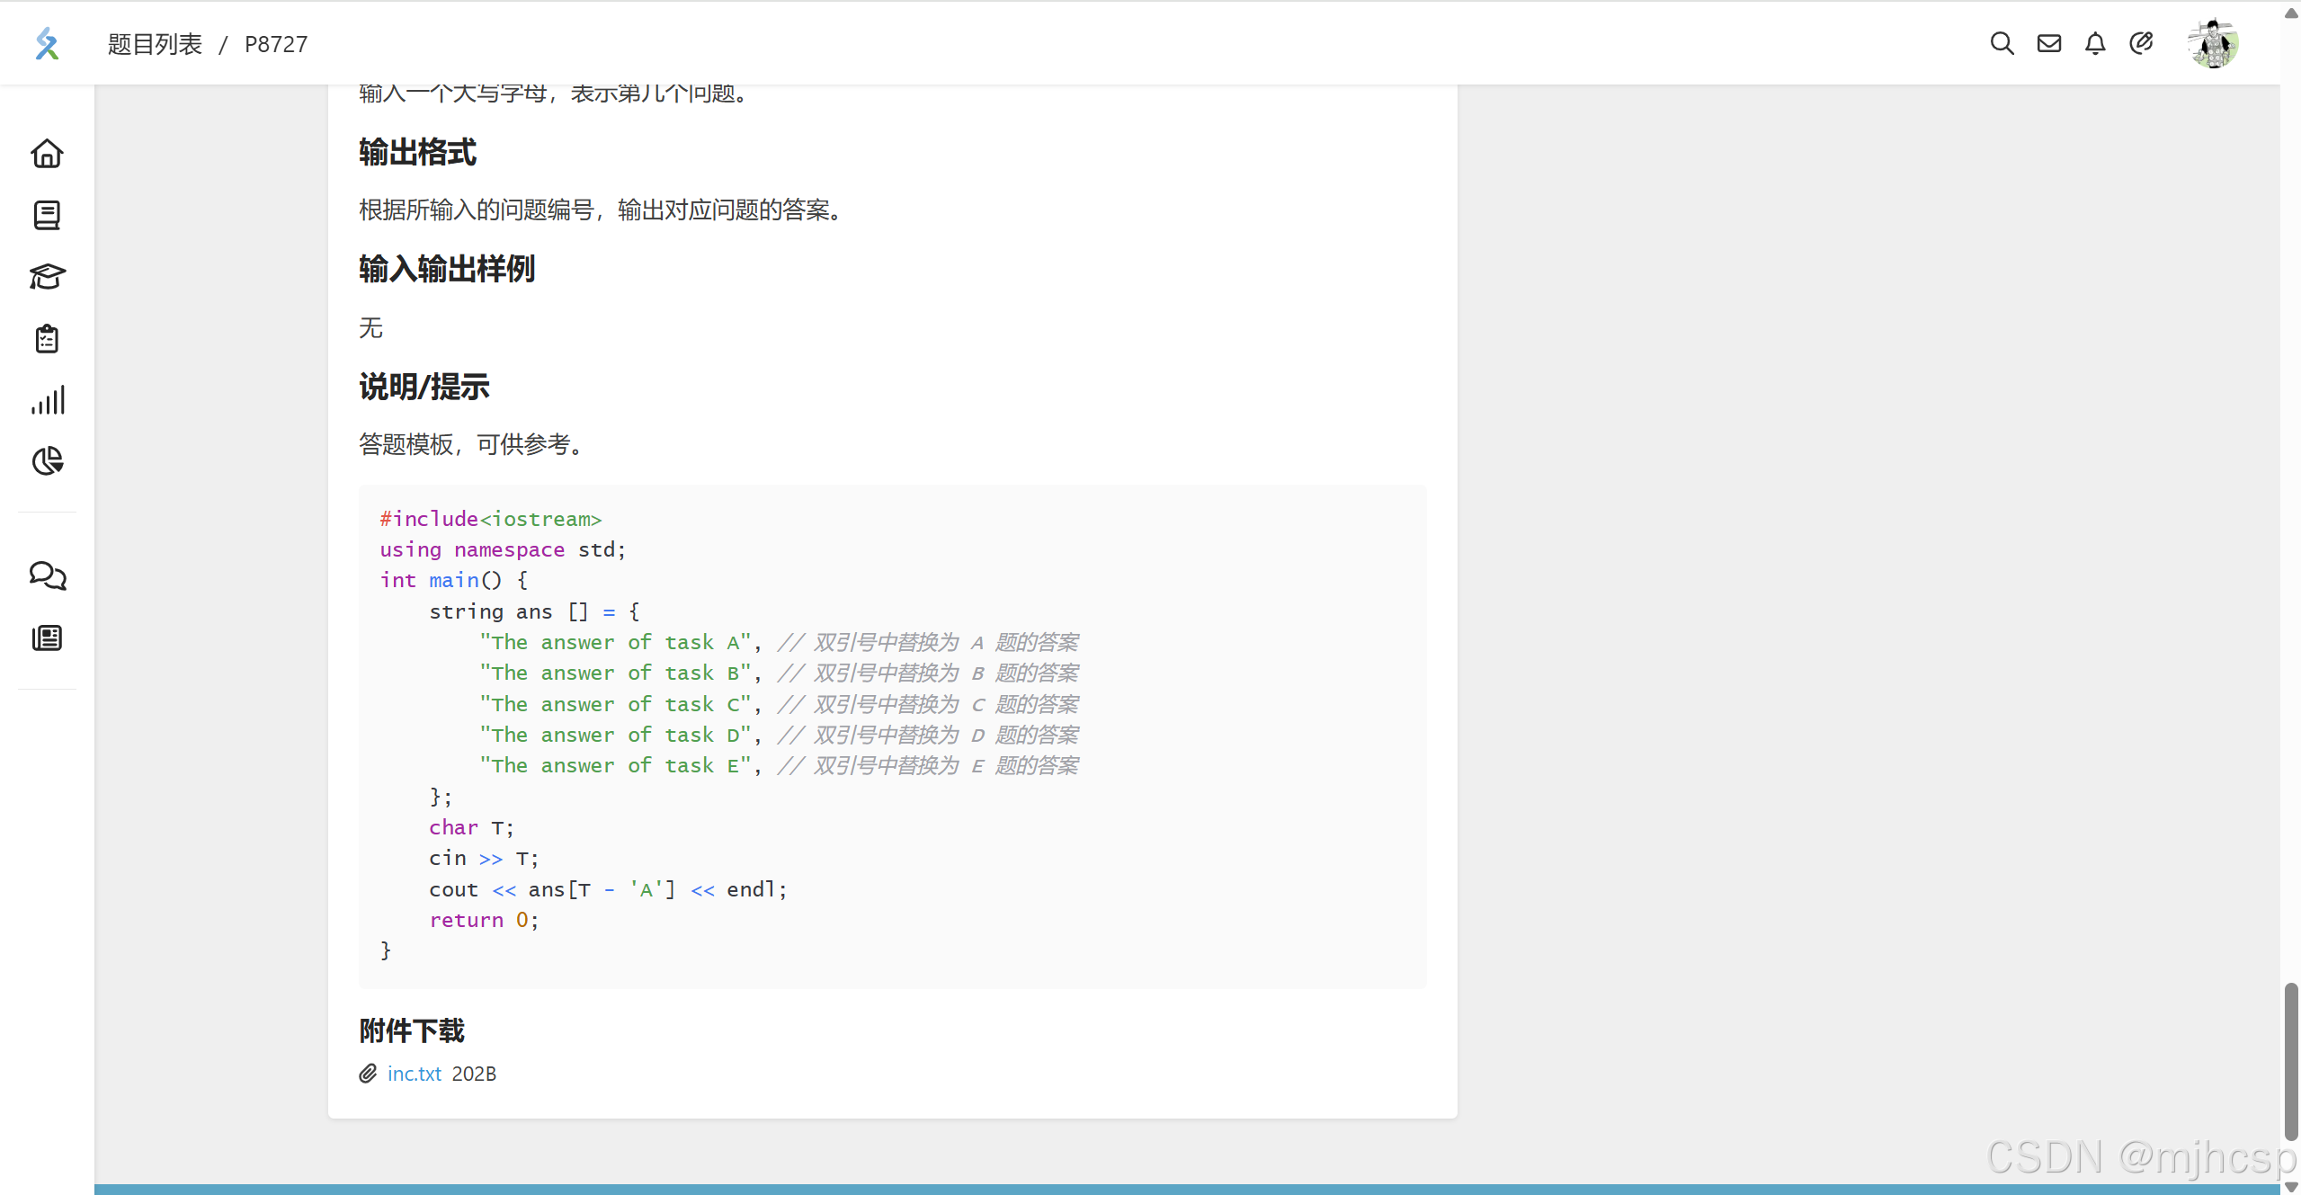Click the P8727 breadcrumb item

click(275, 44)
